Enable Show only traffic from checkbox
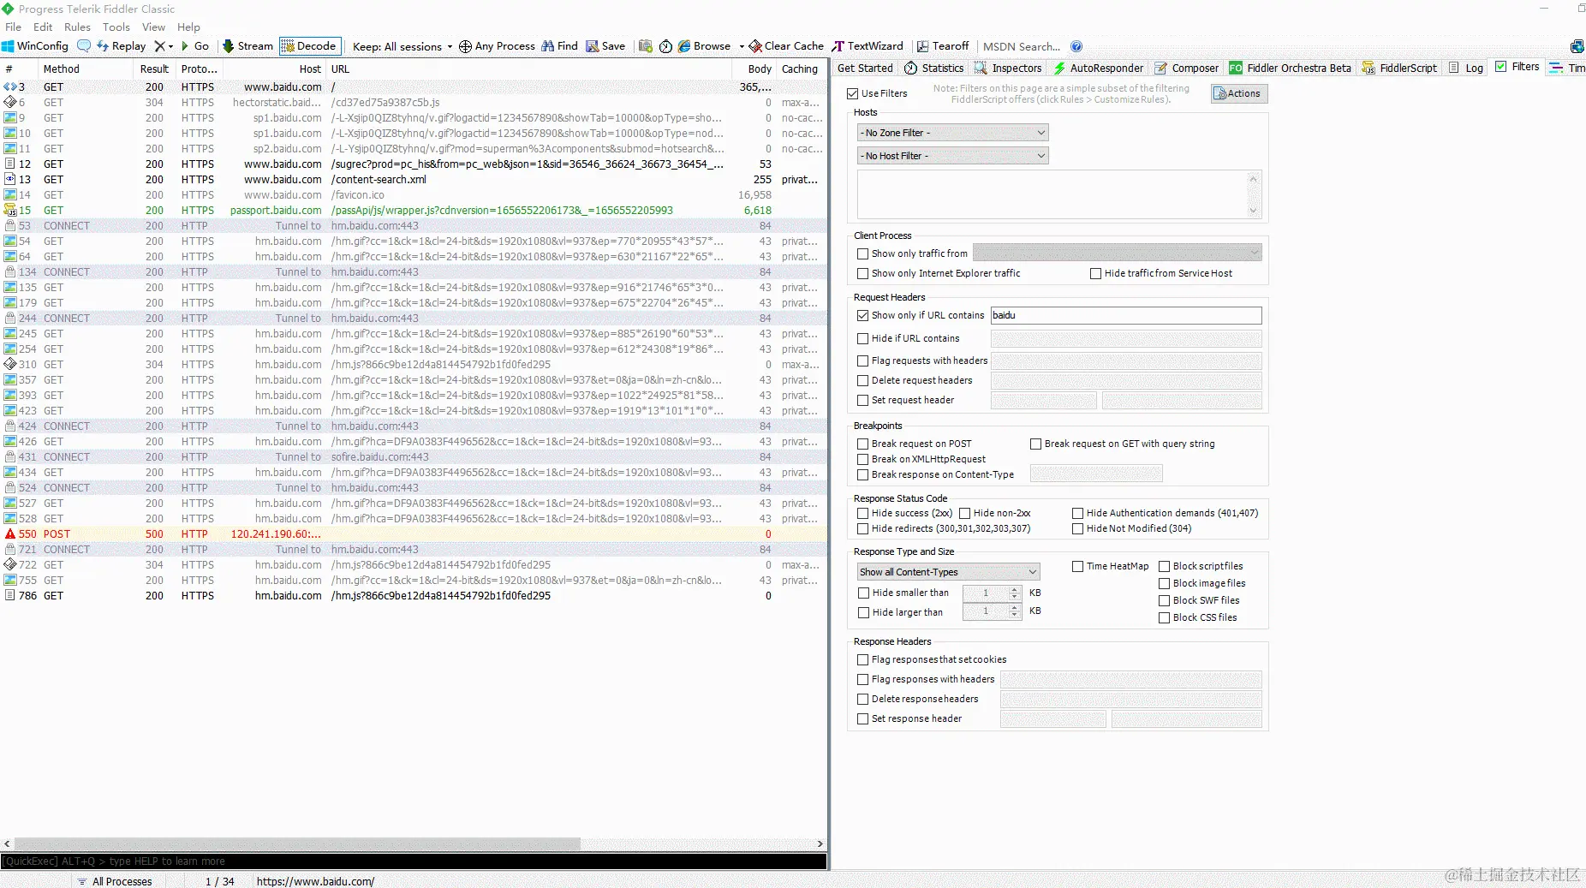The image size is (1586, 888). click(863, 253)
